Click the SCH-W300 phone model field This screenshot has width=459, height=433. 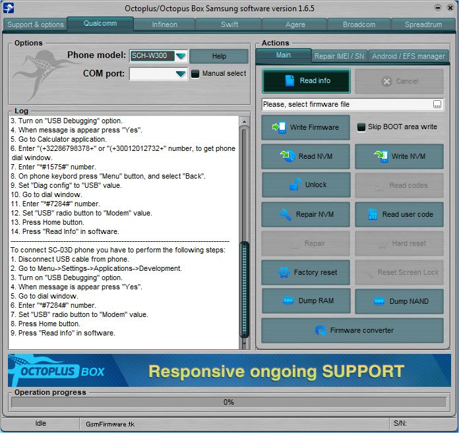(152, 56)
